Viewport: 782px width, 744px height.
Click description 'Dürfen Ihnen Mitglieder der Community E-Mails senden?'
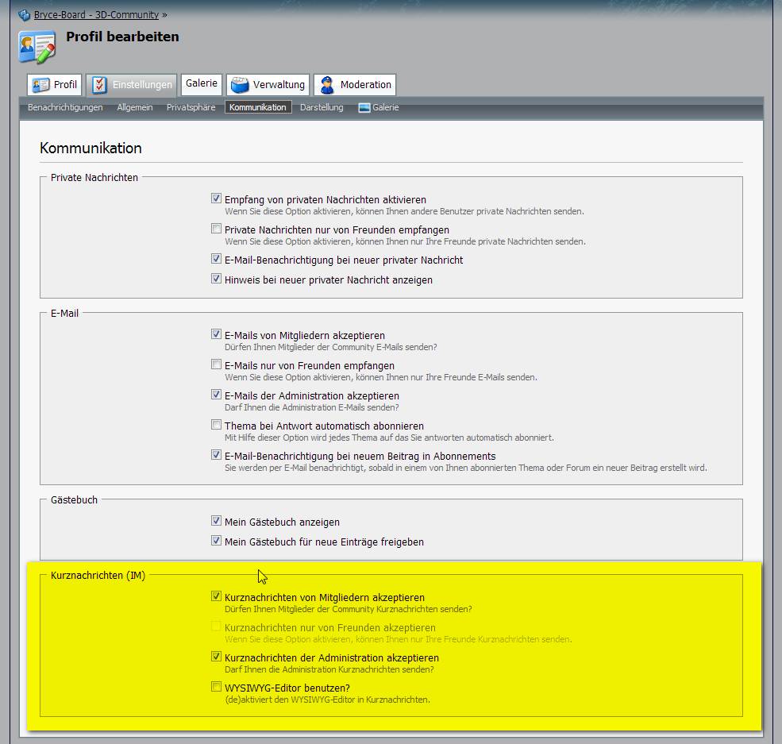pyautogui.click(x=330, y=347)
